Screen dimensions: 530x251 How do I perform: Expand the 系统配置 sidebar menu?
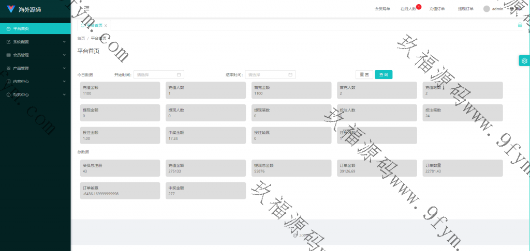(35, 42)
